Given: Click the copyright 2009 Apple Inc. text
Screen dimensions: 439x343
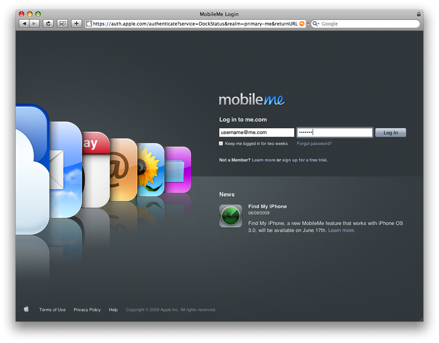Looking at the screenshot, I should tap(171, 310).
